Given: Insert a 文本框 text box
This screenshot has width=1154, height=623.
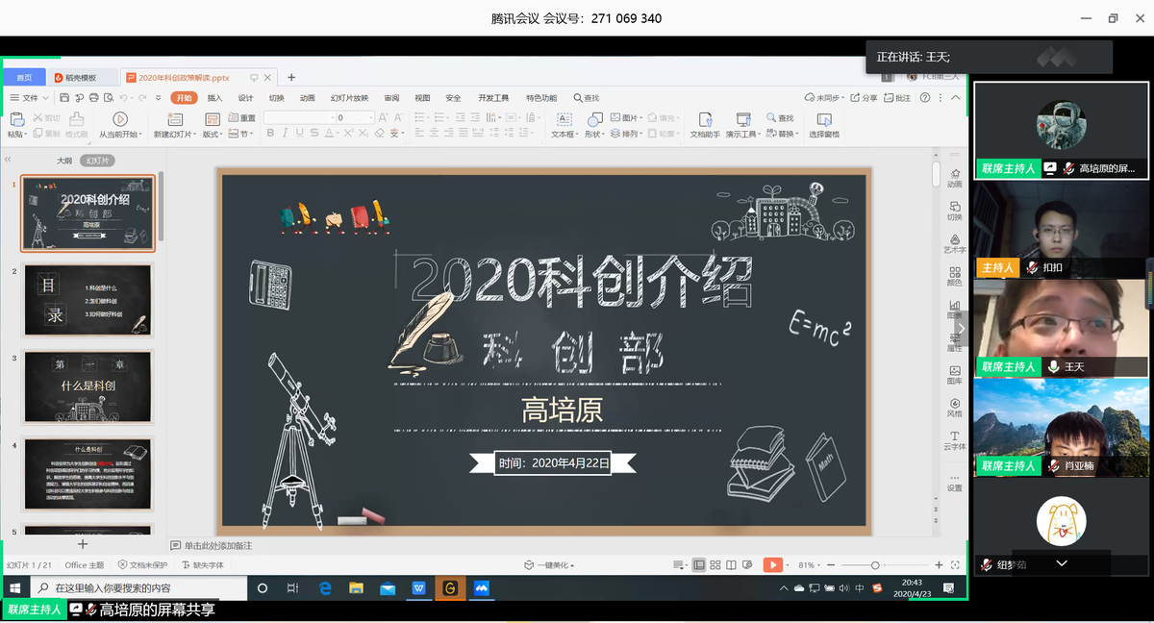Looking at the screenshot, I should click(x=564, y=119).
